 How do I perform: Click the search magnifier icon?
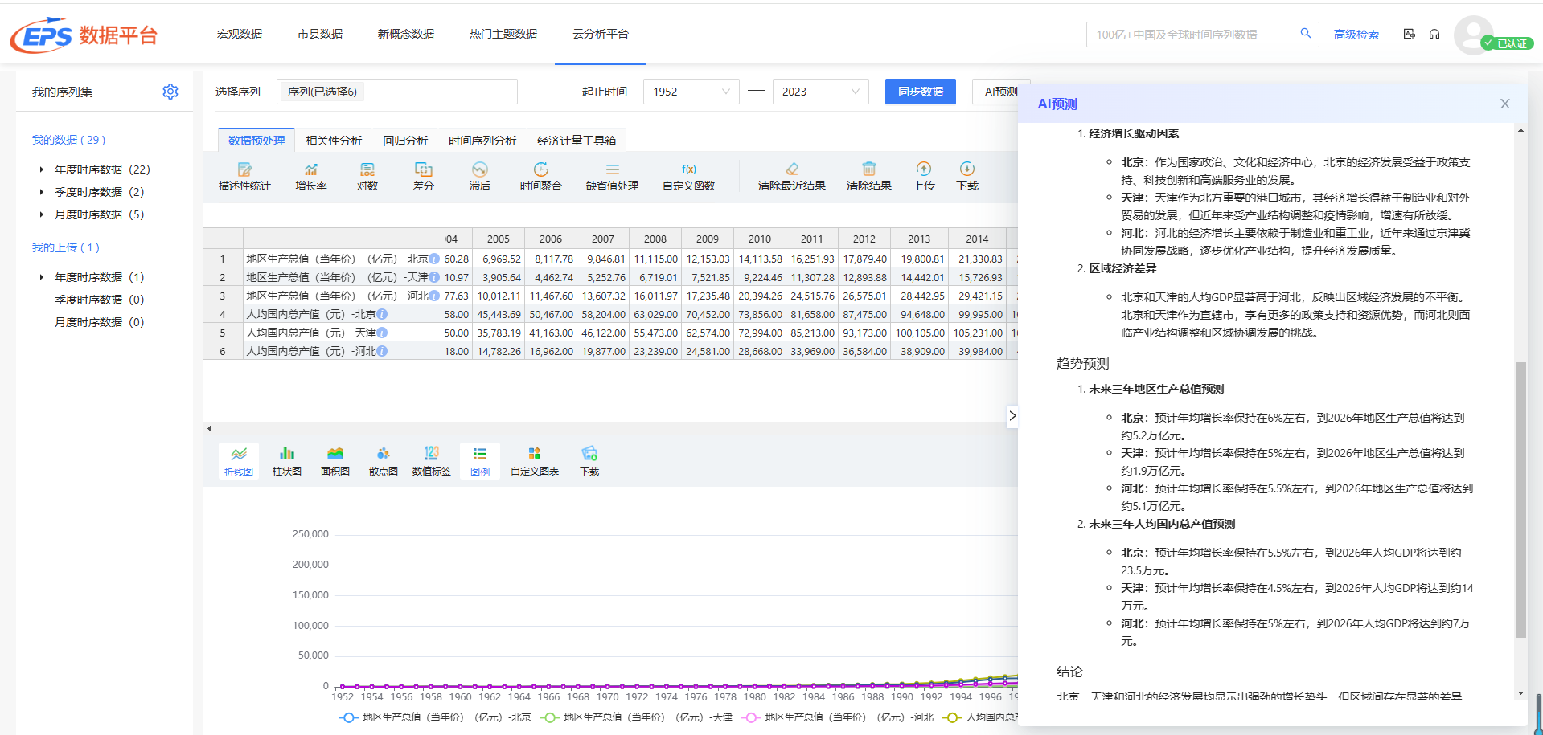click(1306, 34)
